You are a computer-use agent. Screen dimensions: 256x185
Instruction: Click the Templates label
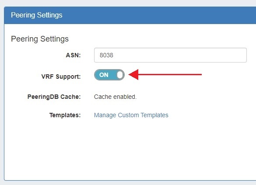tap(65, 115)
